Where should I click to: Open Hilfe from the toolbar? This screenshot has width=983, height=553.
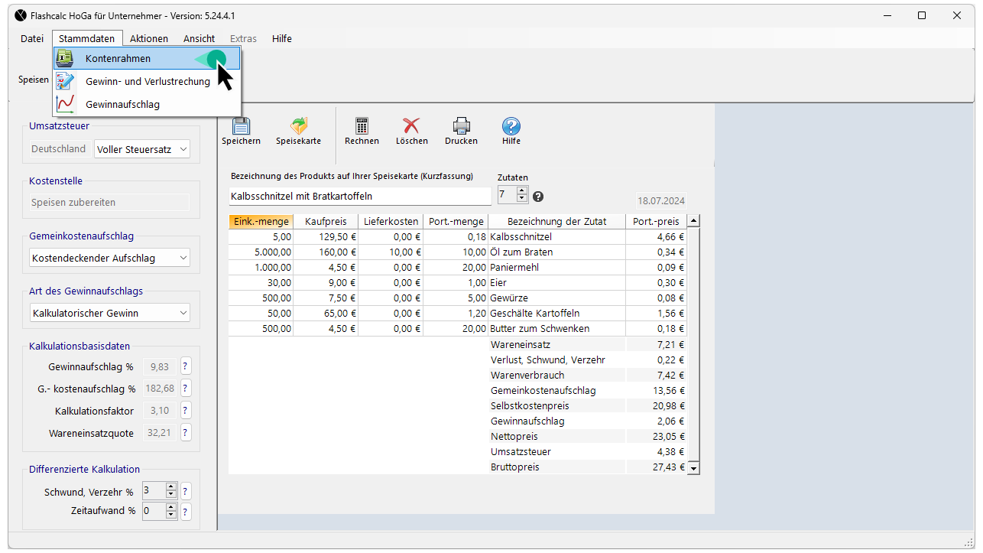(511, 126)
